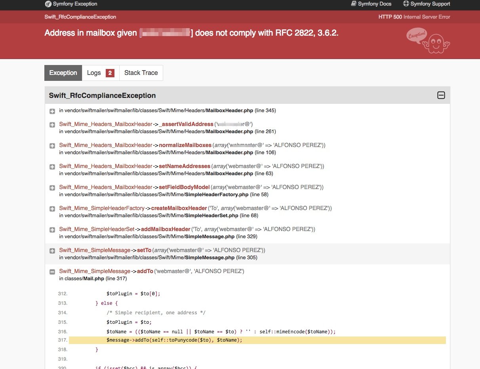Click the _assertValidAddress method name

186,124
